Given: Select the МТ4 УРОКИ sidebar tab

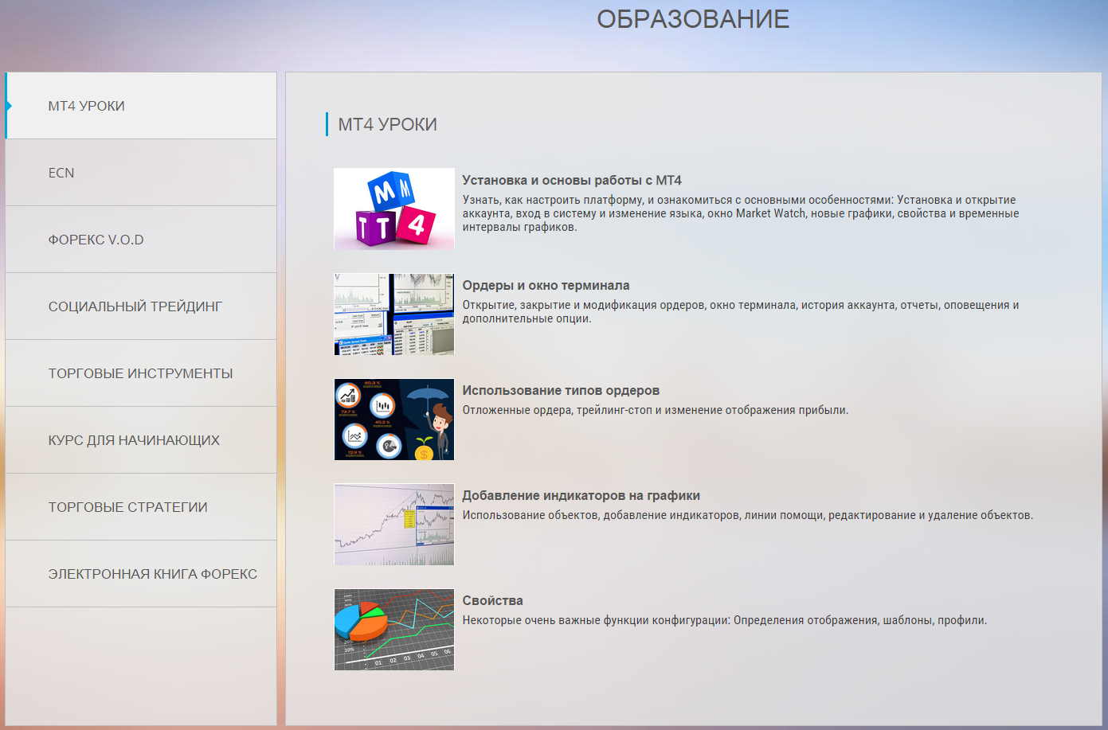Looking at the screenshot, I should (x=86, y=106).
